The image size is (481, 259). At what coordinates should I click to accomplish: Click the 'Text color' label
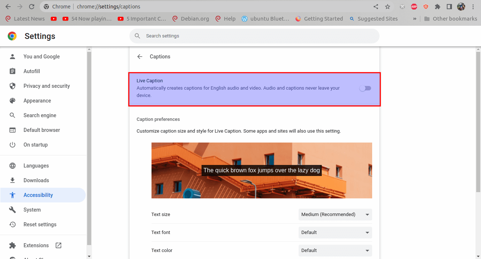point(162,251)
